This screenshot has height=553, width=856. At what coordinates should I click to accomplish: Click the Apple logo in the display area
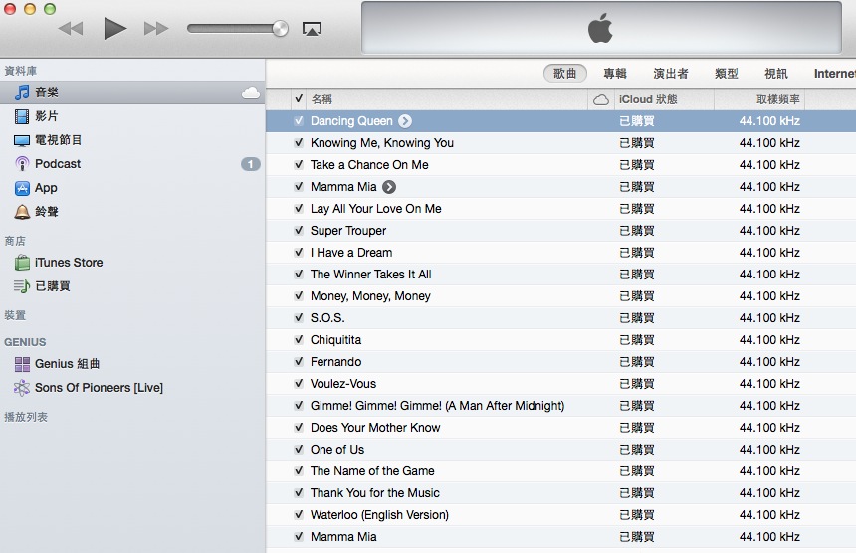point(600,29)
